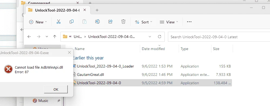Go up one folder level
The width and height of the screenshot is (270, 106).
click(x=55, y=37)
